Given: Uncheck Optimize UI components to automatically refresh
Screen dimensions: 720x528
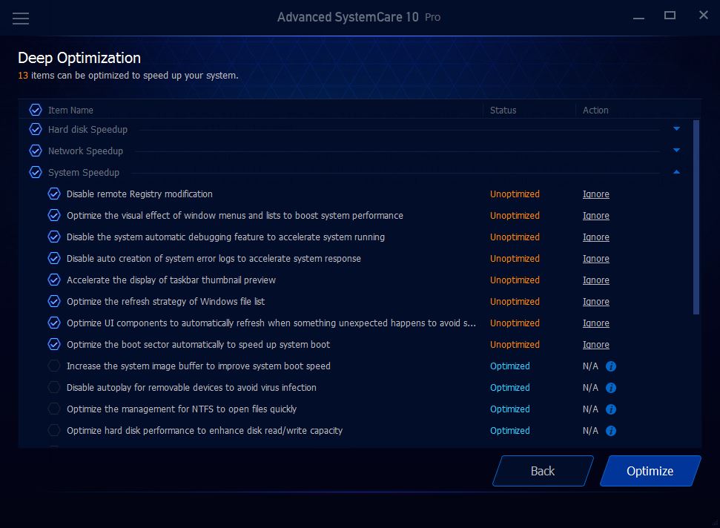Looking at the screenshot, I should [54, 323].
